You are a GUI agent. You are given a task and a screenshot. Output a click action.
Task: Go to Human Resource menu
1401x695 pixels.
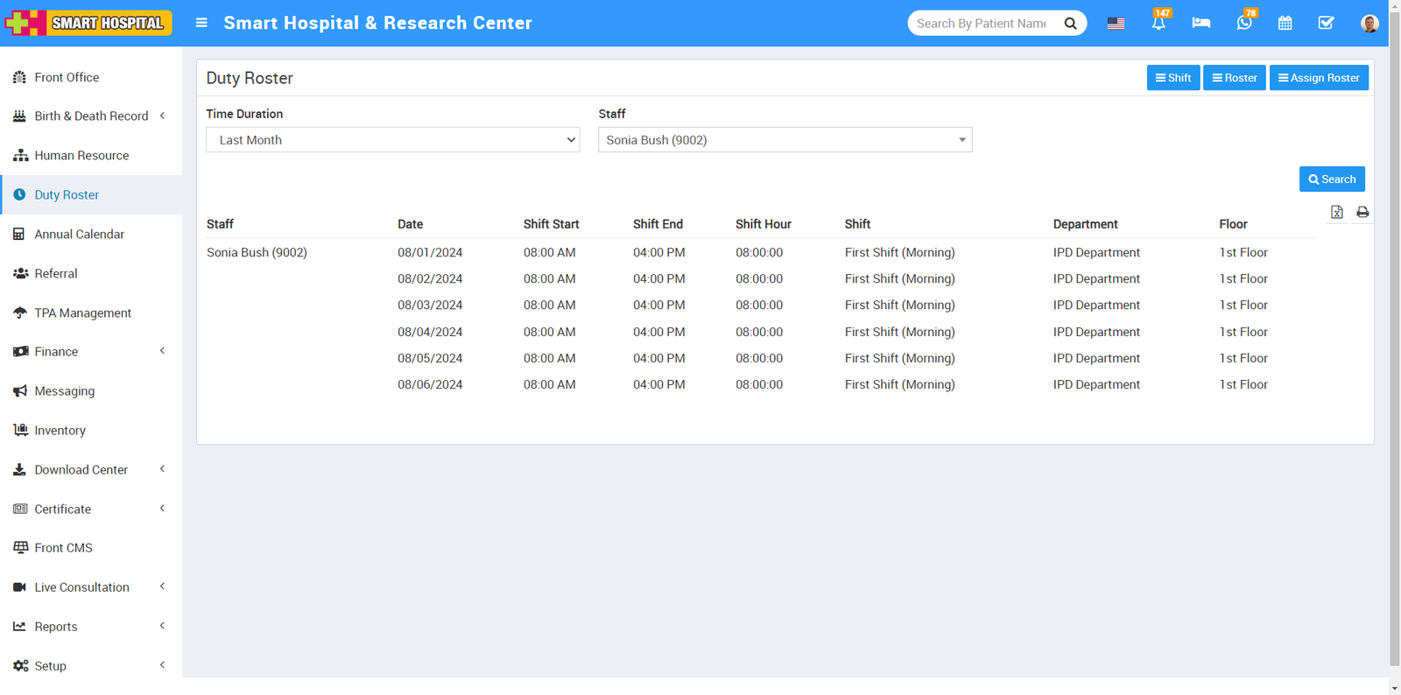81,156
